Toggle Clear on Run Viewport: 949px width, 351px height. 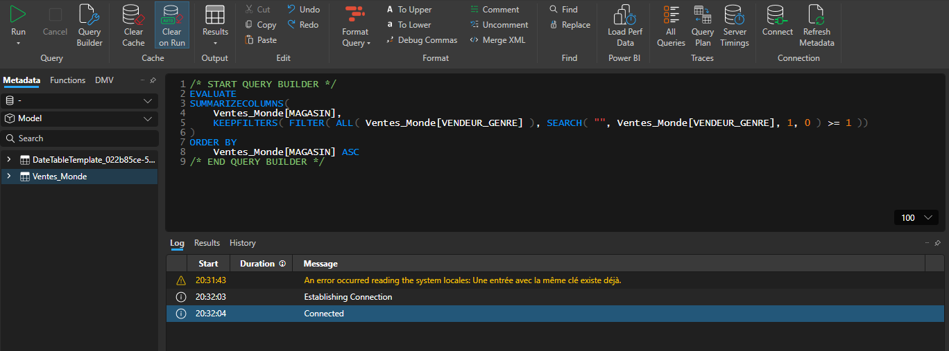[172, 26]
